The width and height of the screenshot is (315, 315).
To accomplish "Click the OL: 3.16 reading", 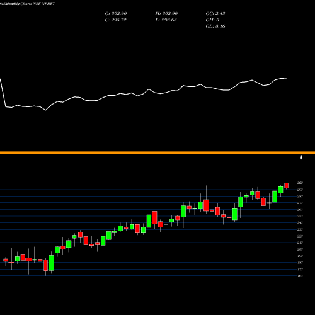I will pos(215,26).
